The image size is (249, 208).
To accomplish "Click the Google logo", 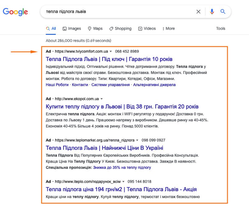I will coord(15,12).
